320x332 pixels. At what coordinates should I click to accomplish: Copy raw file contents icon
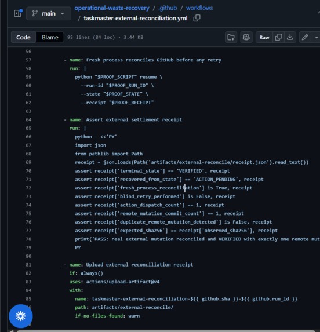(x=278, y=37)
